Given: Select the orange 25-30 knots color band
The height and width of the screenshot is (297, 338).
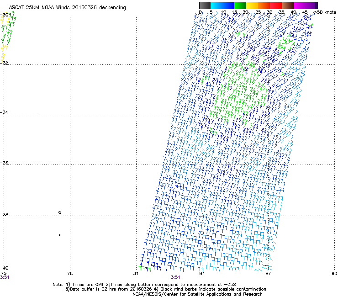Looking at the screenshot, I should click(264, 5).
